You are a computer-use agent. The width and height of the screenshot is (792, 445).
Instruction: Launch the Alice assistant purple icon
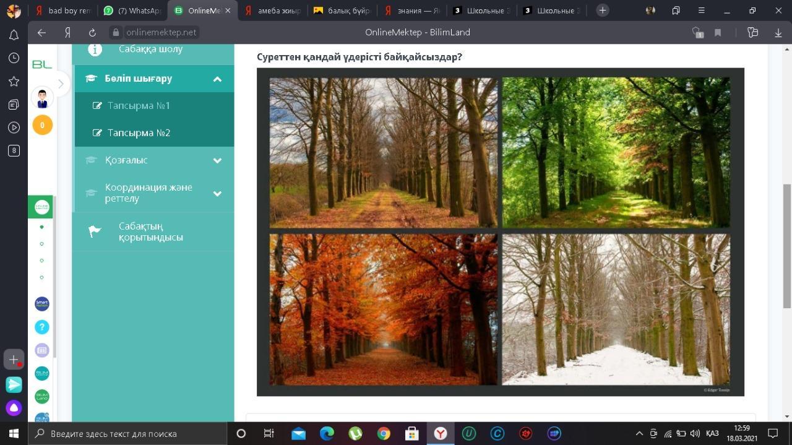coord(14,408)
